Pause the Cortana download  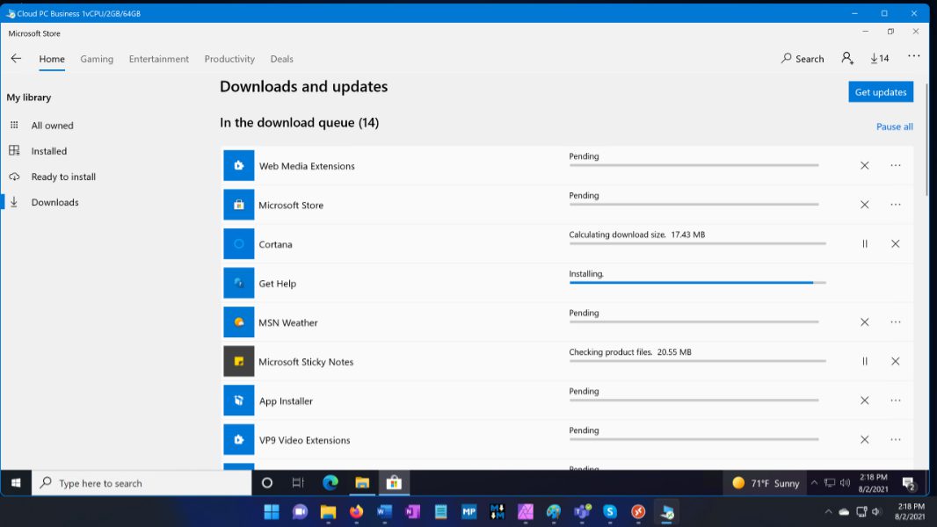[x=864, y=244]
